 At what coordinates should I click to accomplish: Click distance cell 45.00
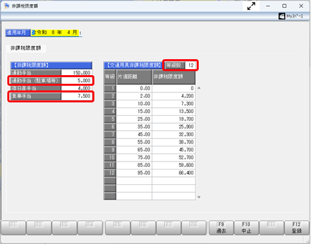click(134, 134)
